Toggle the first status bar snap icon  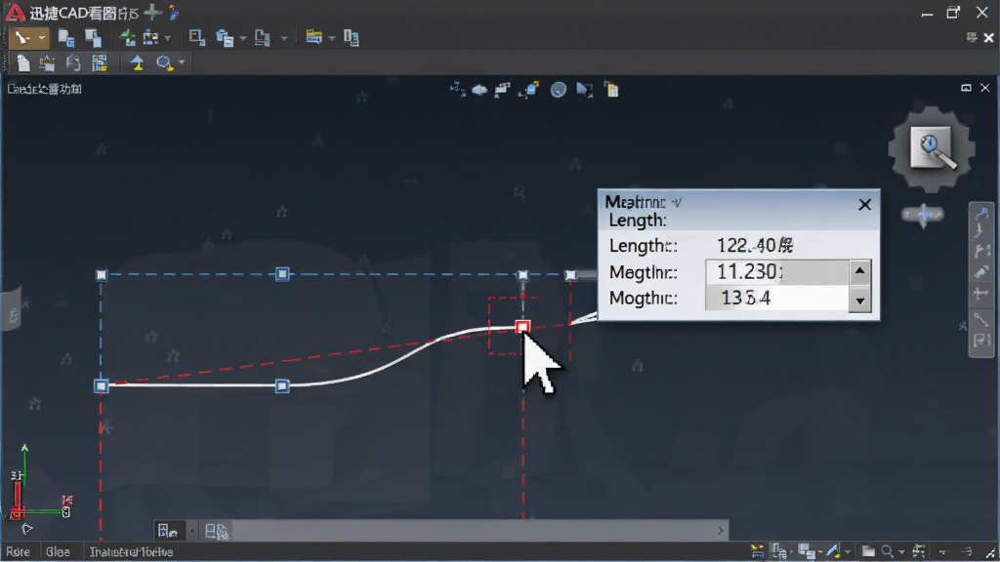(757, 551)
